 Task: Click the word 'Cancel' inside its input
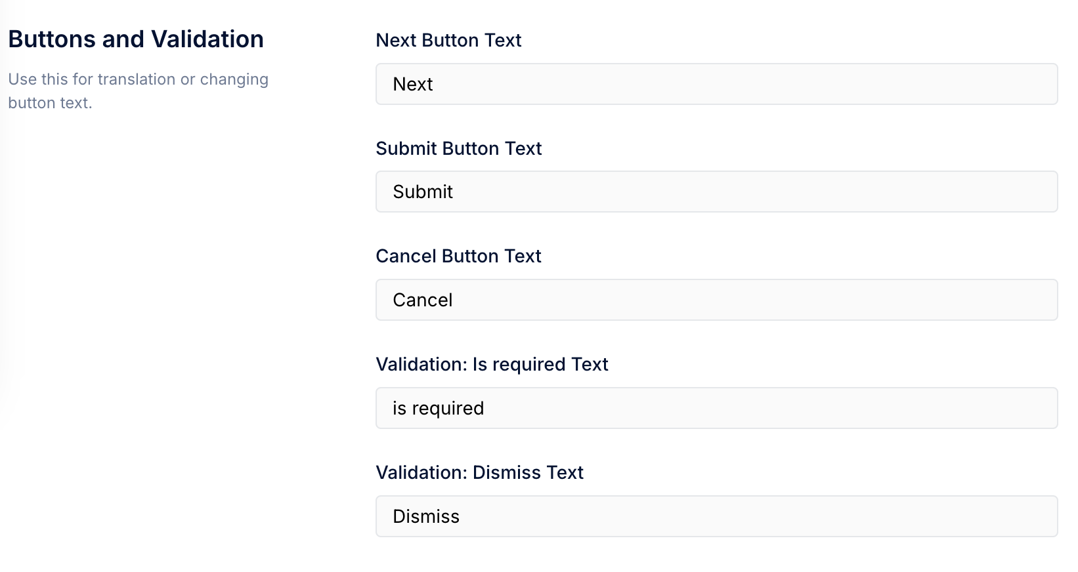(423, 300)
